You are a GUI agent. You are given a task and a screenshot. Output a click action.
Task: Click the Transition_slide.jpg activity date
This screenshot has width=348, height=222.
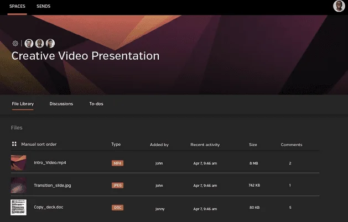pos(205,186)
